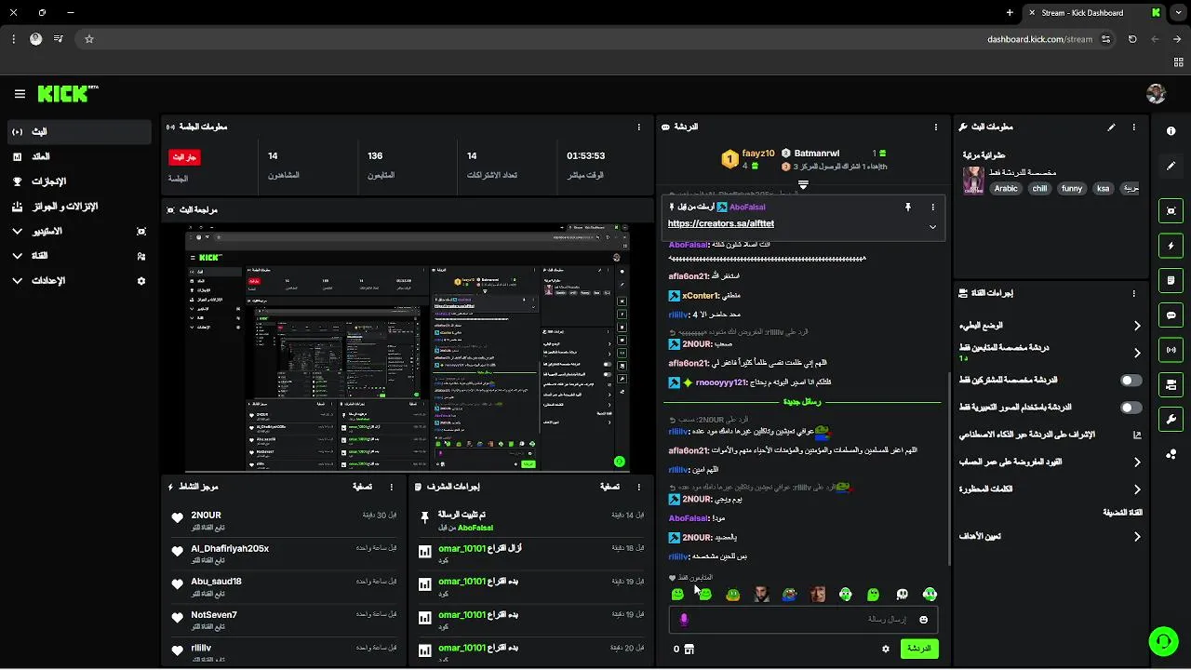Open the info icon in right toolbar
Image resolution: width=1191 pixels, height=670 pixels.
1171,131
